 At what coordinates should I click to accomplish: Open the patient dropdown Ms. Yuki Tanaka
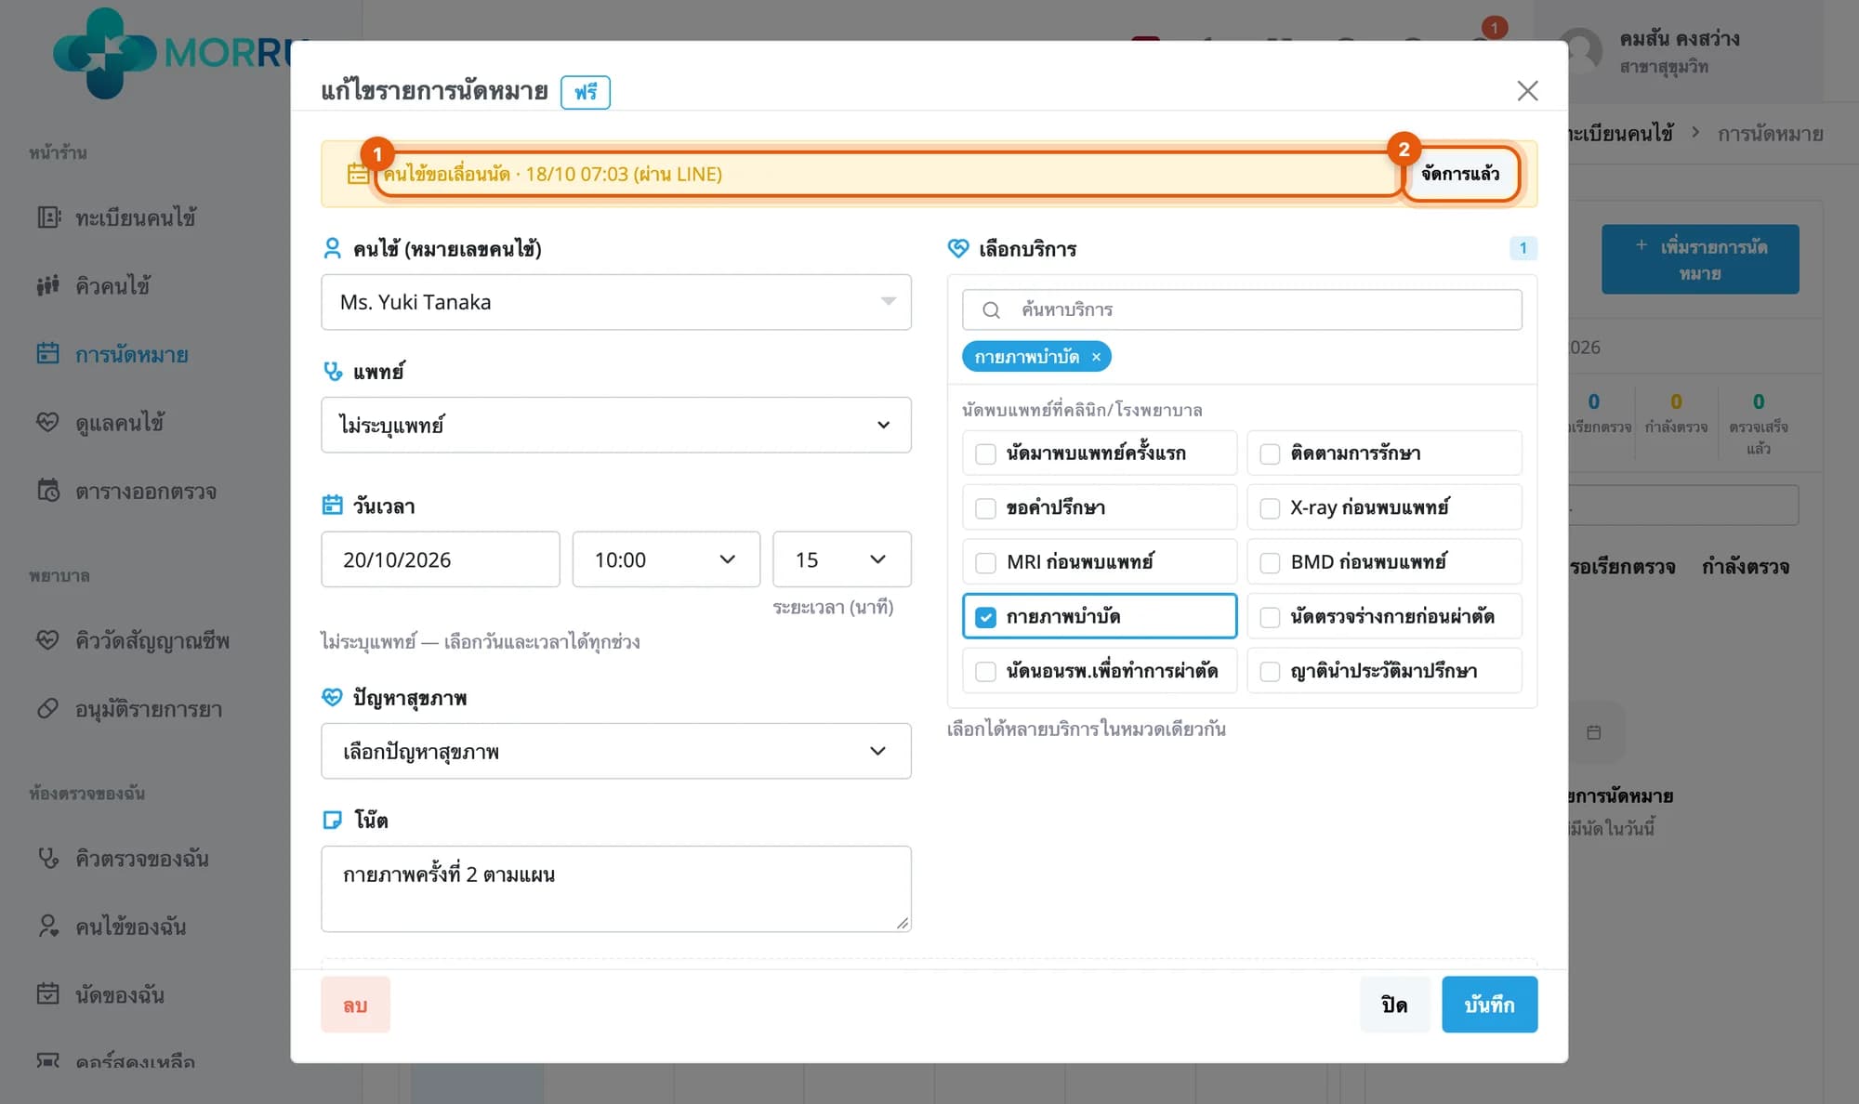[x=616, y=302]
